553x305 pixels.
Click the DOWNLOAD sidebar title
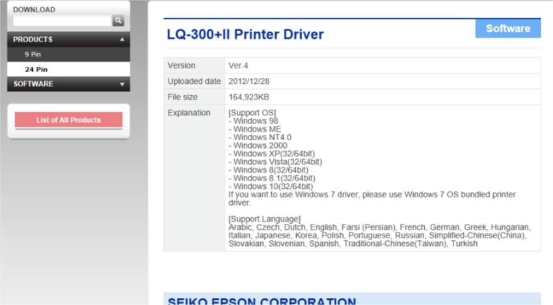pos(34,10)
